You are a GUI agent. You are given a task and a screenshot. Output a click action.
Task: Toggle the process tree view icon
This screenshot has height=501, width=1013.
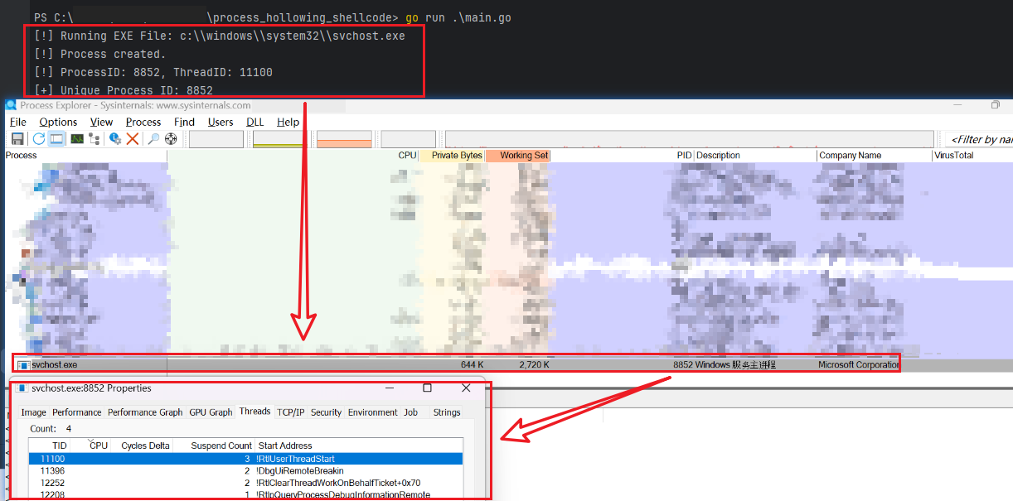pos(95,139)
